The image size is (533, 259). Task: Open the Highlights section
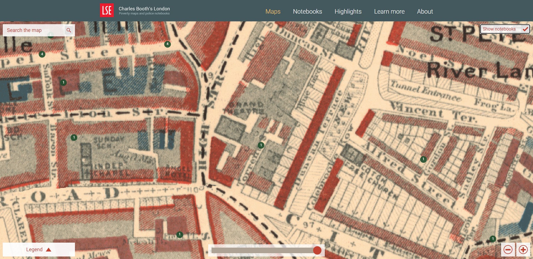(348, 11)
